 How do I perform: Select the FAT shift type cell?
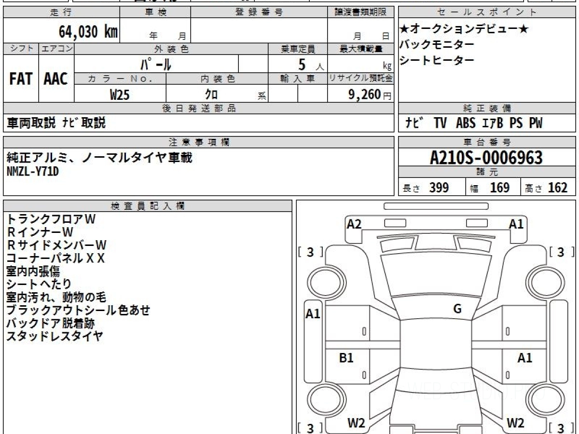[21, 79]
